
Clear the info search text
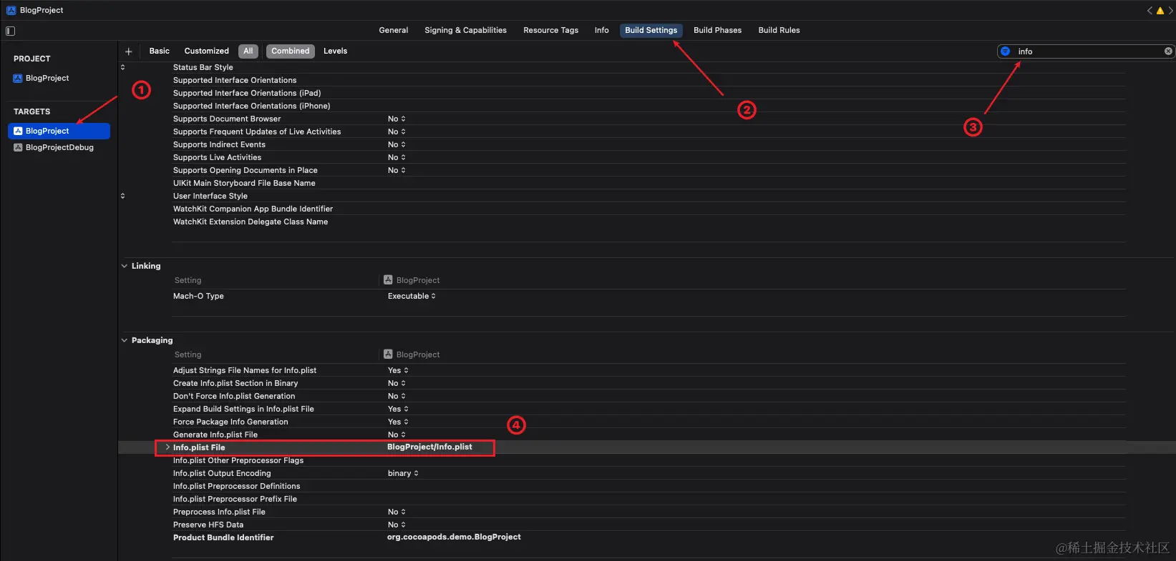pos(1168,51)
